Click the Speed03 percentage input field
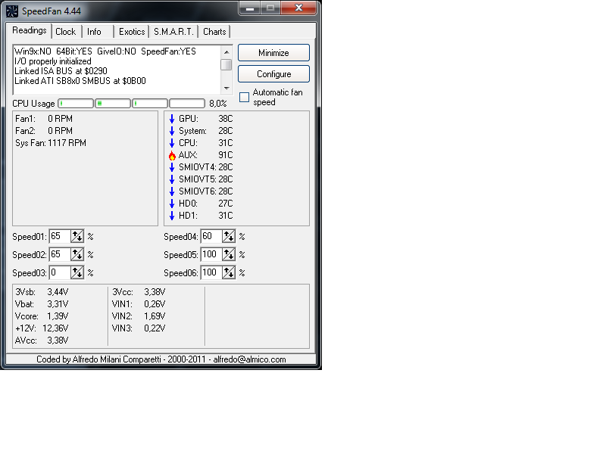Image resolution: width=606 pixels, height=454 pixels. coord(59,272)
